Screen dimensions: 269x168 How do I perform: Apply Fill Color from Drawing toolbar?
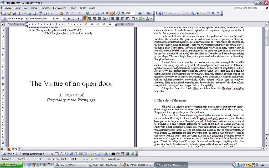coord(92,154)
